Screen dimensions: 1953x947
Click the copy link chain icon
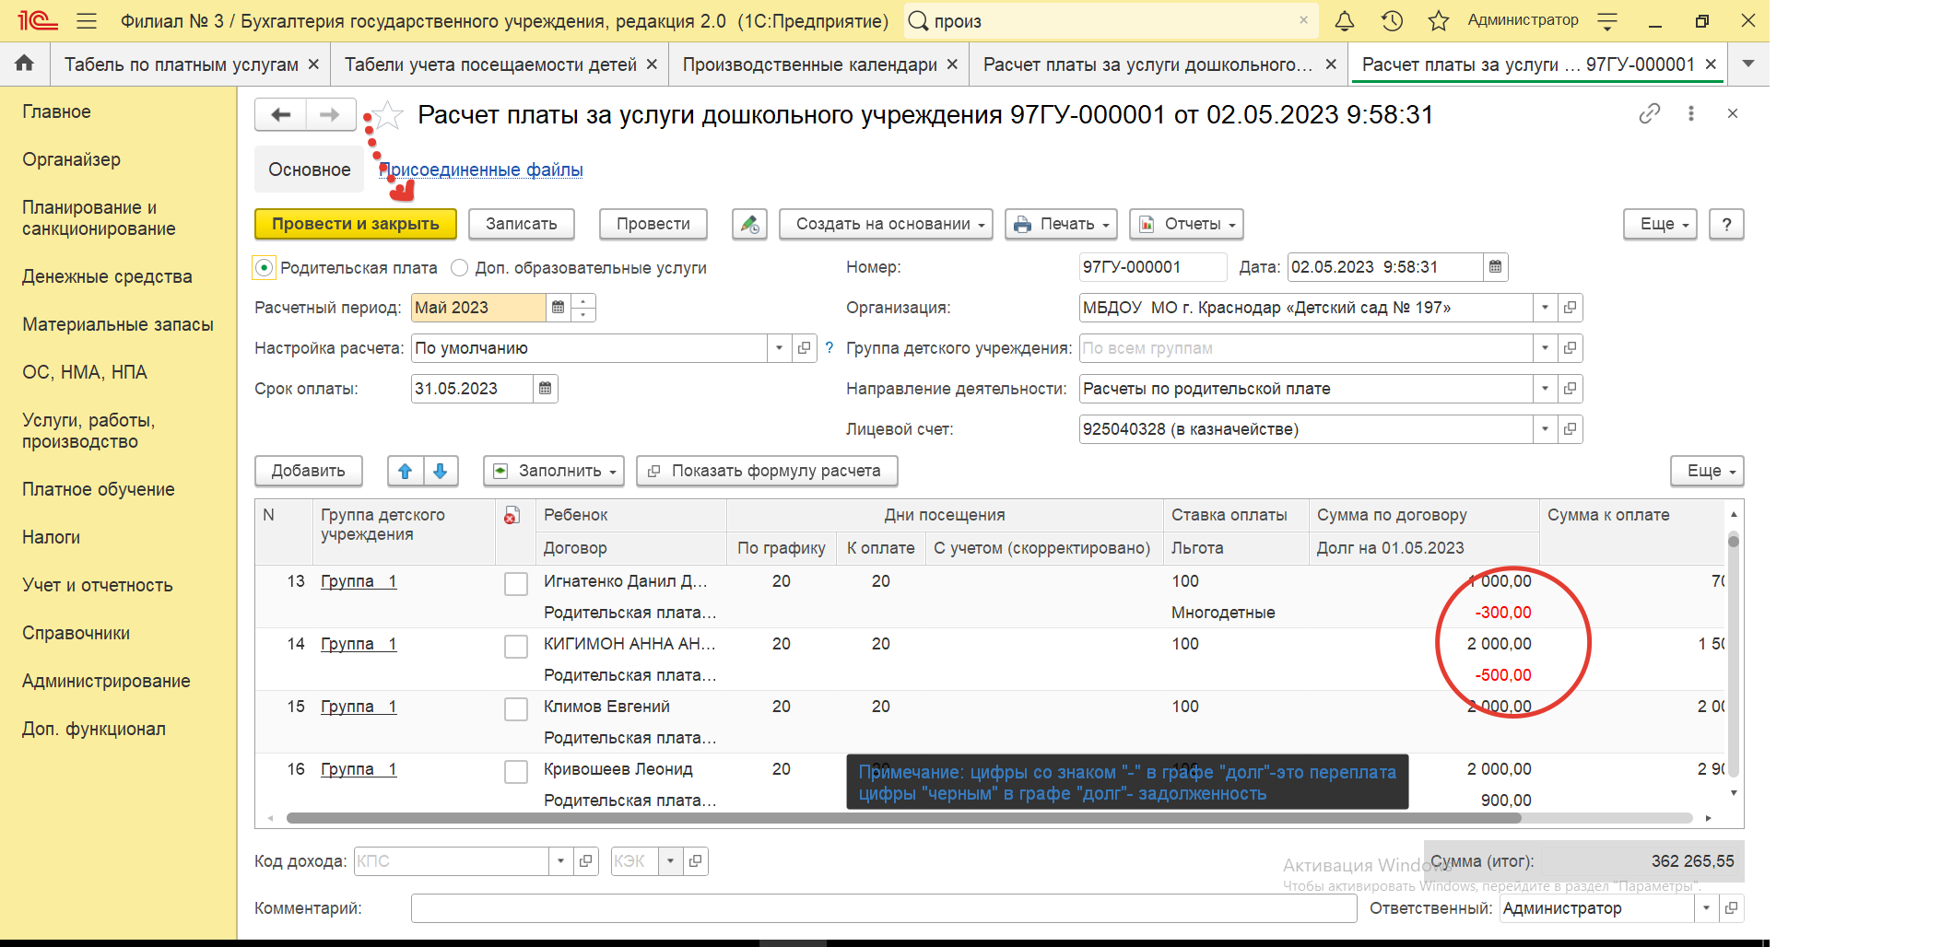coord(1649,113)
